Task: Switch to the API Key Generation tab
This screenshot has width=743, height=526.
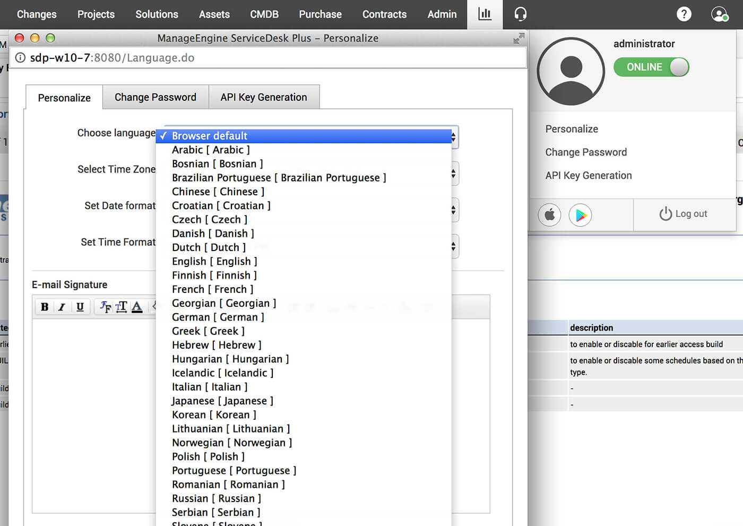Action: click(x=264, y=97)
